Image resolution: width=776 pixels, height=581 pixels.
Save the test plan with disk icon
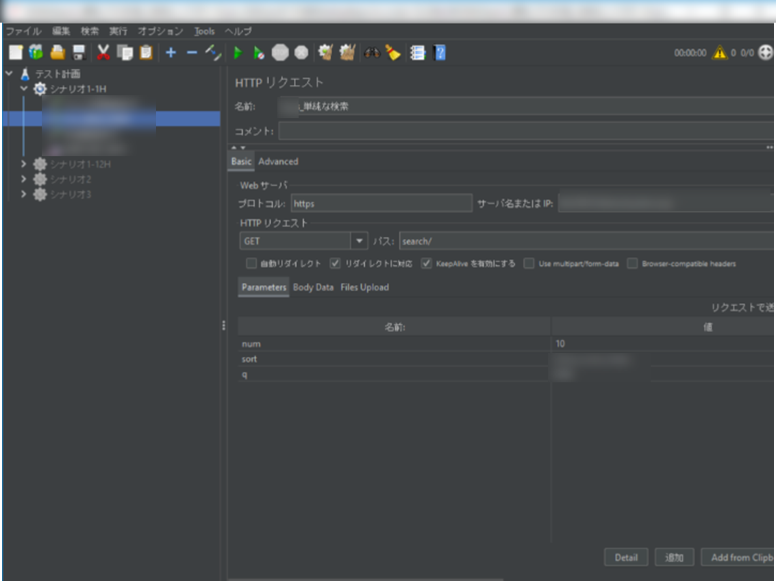tap(79, 53)
